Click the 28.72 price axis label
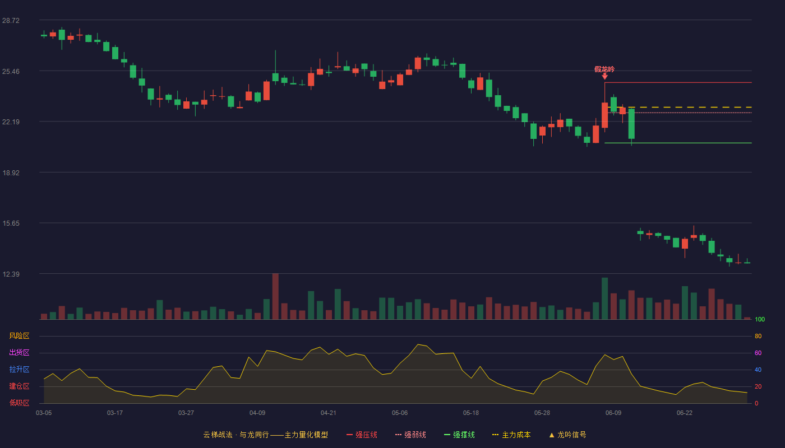The width and height of the screenshot is (785, 448). coord(11,20)
